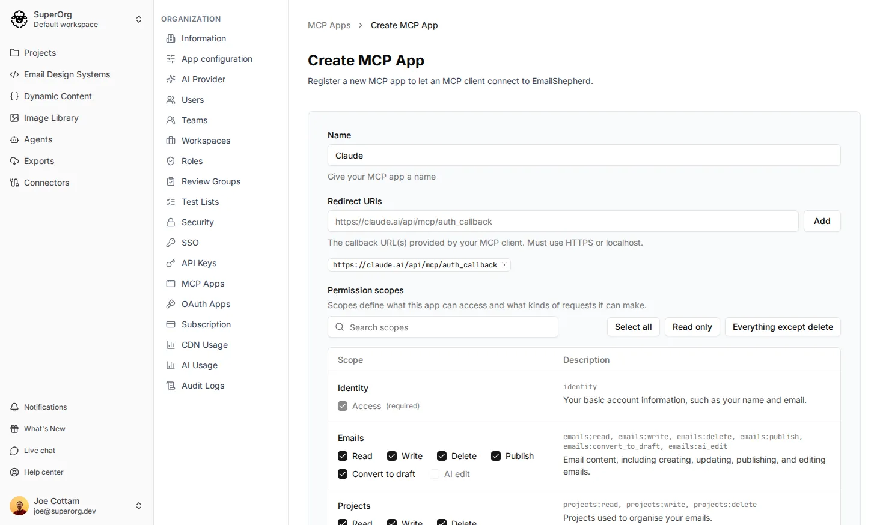880x525 pixels.
Task: Click the Search scopes field
Action: pos(443,327)
